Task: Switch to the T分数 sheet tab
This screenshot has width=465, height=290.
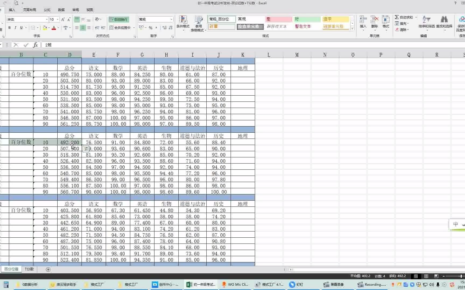Action: pyautogui.click(x=29, y=269)
